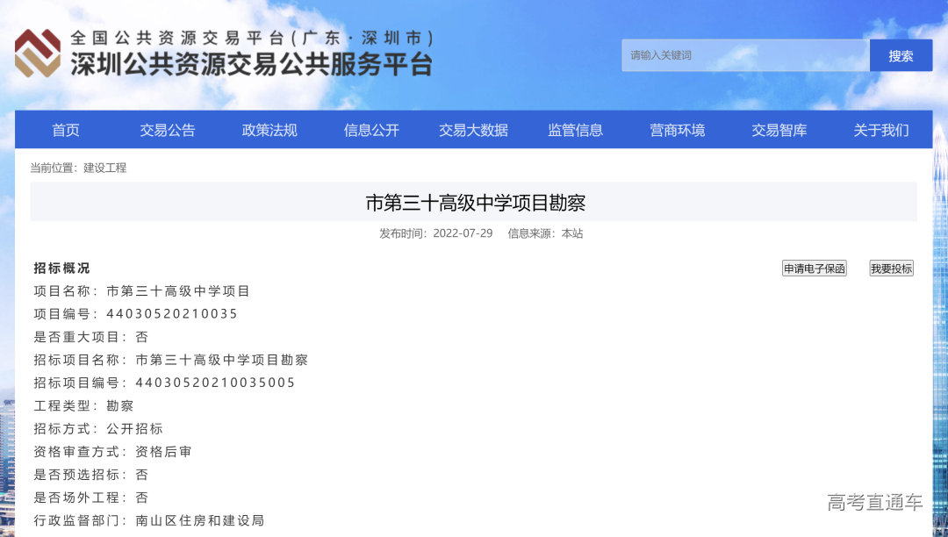Open the 建设工程 breadcrumb link
948x537 pixels.
[105, 168]
